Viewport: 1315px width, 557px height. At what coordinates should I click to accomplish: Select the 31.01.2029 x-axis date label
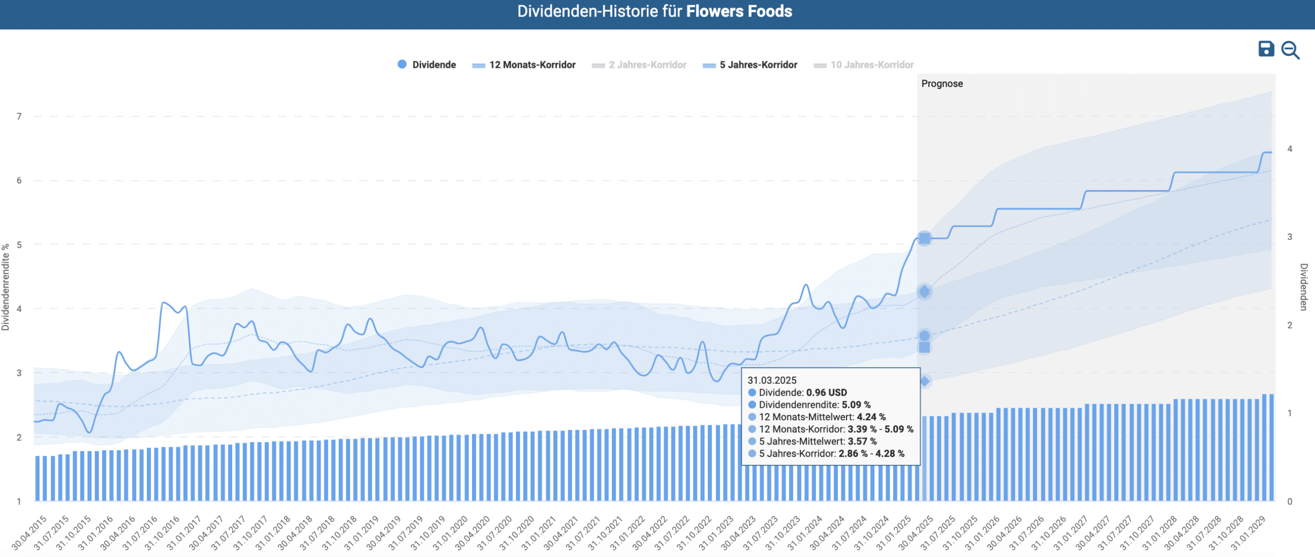pos(1248,532)
